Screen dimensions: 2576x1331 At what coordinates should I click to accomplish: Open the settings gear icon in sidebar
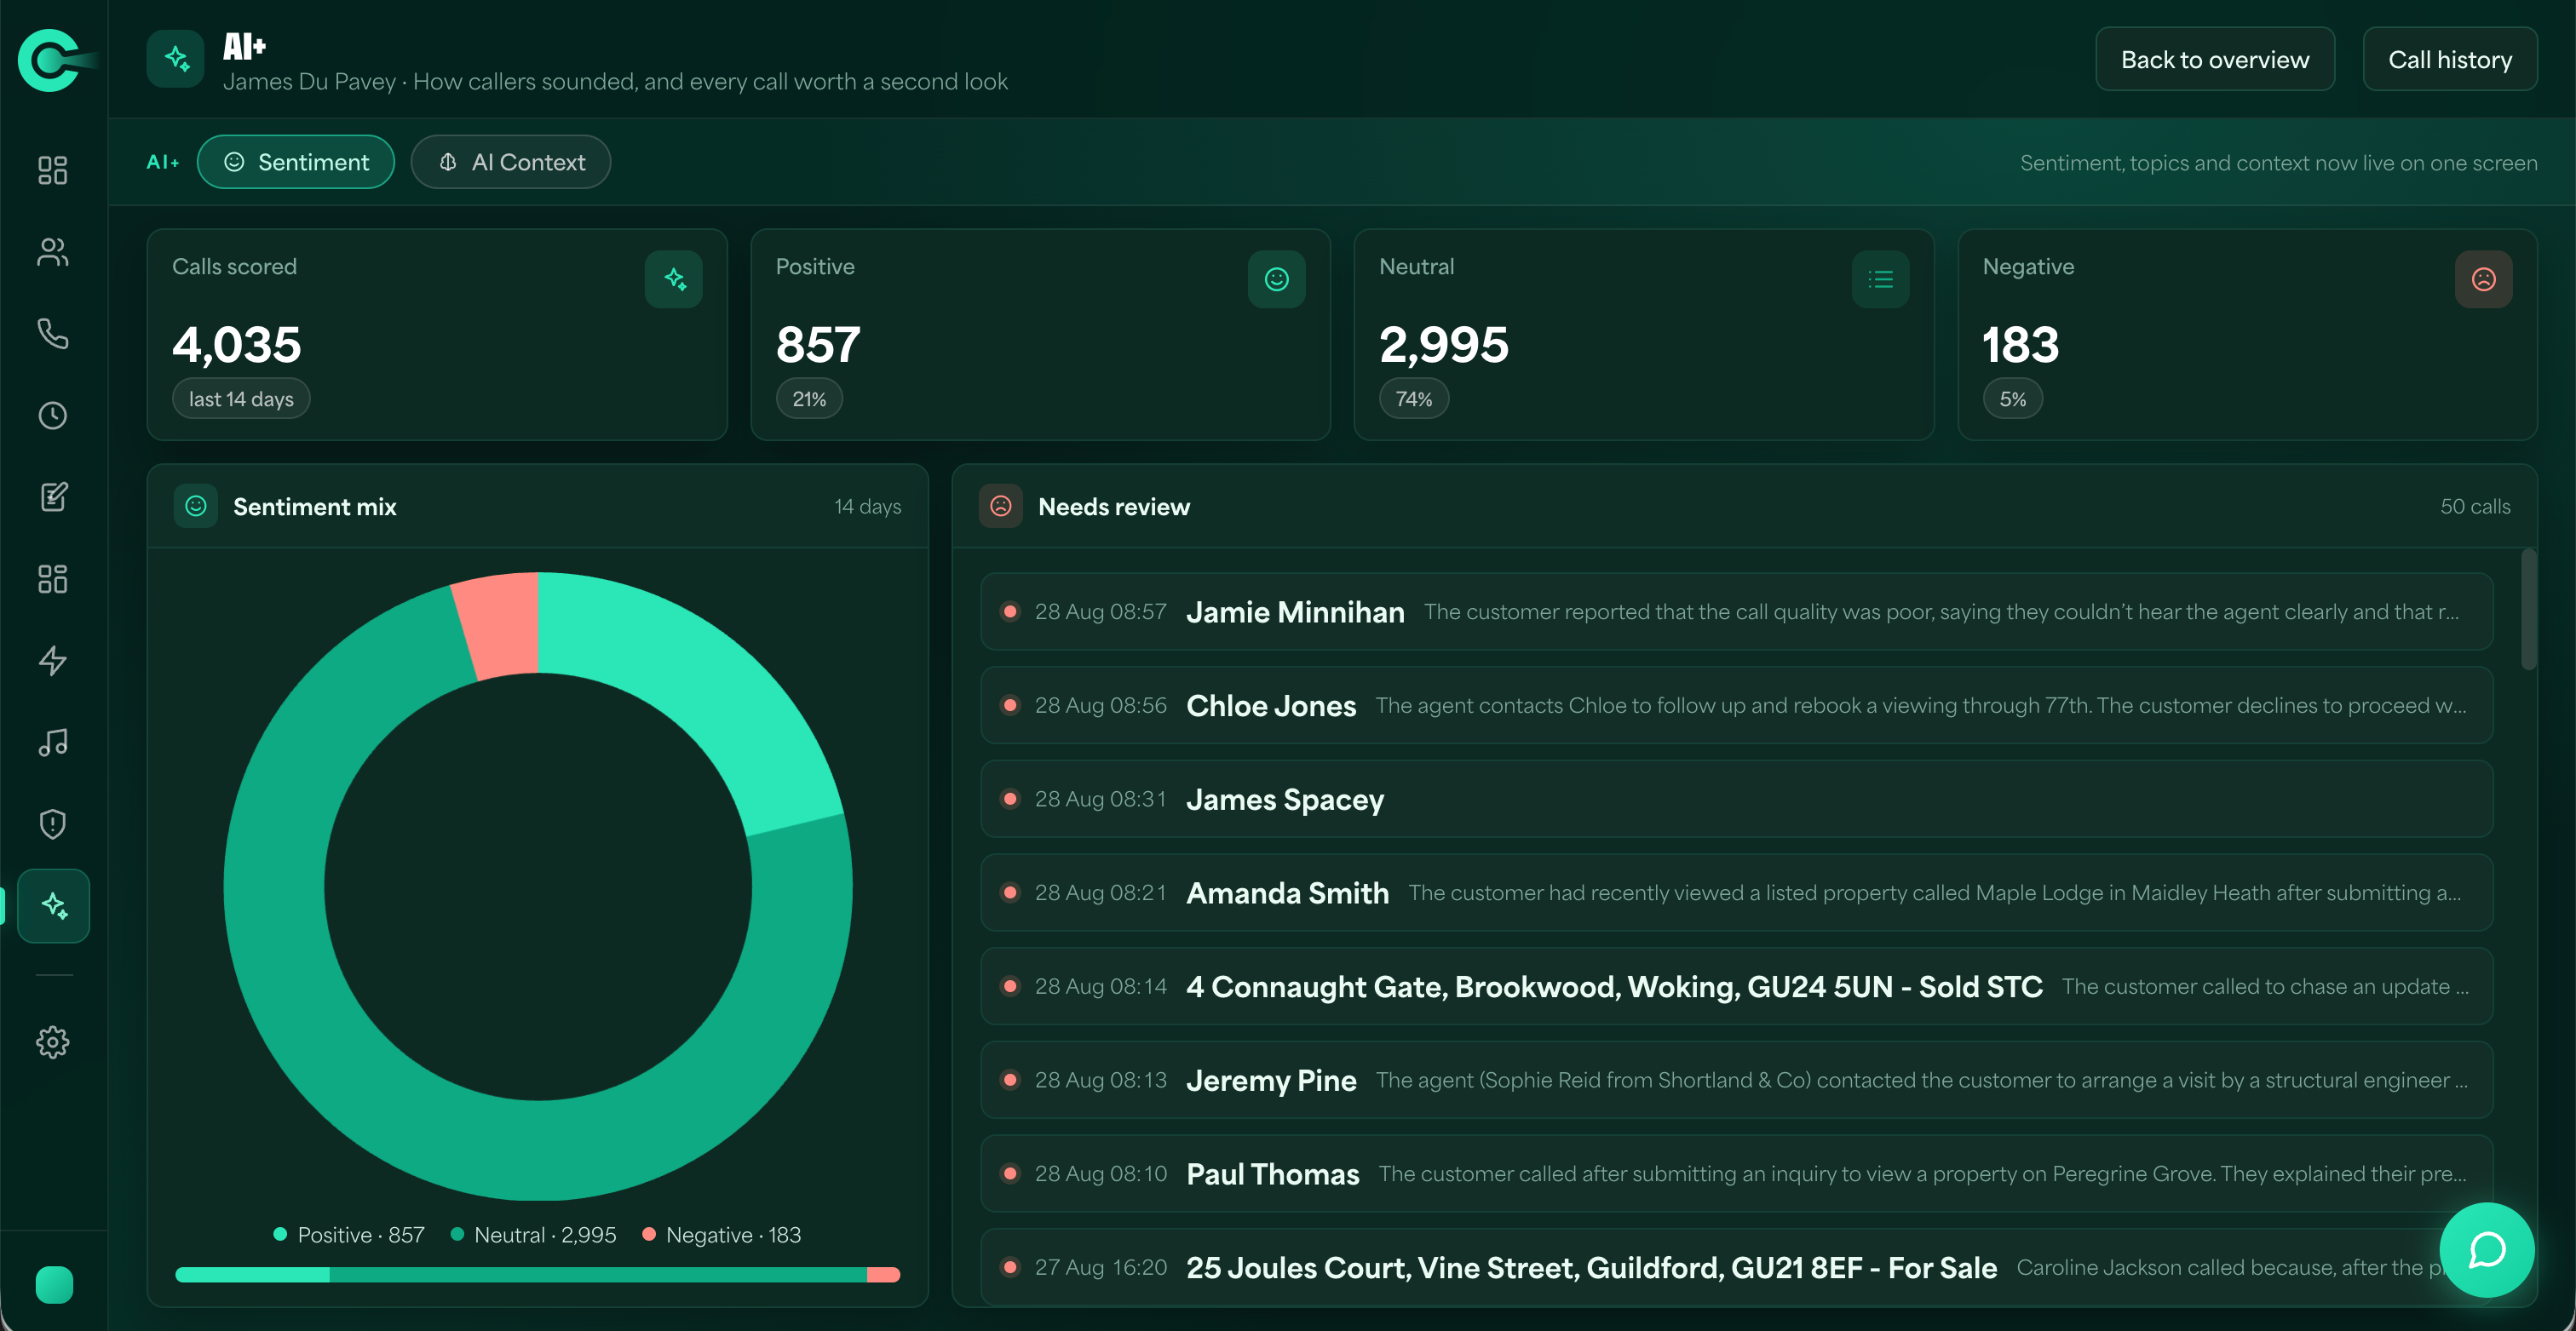click(x=53, y=1042)
